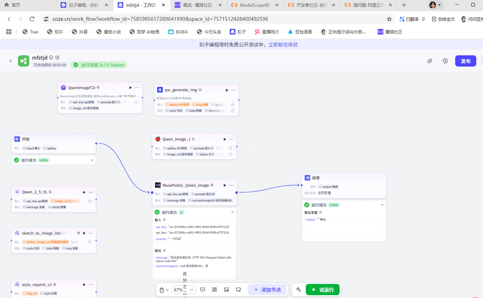
Task: Follow the 立即前往体验 link
Action: (x=283, y=45)
